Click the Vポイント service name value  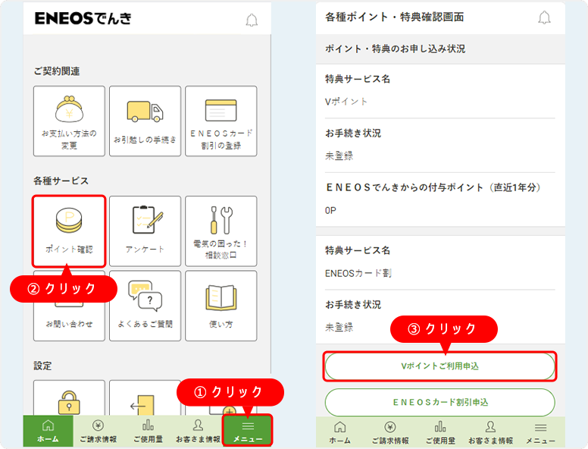(346, 102)
